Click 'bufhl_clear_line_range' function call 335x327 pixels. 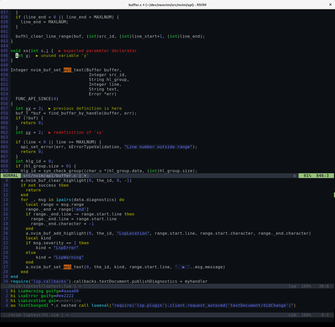point(43,36)
